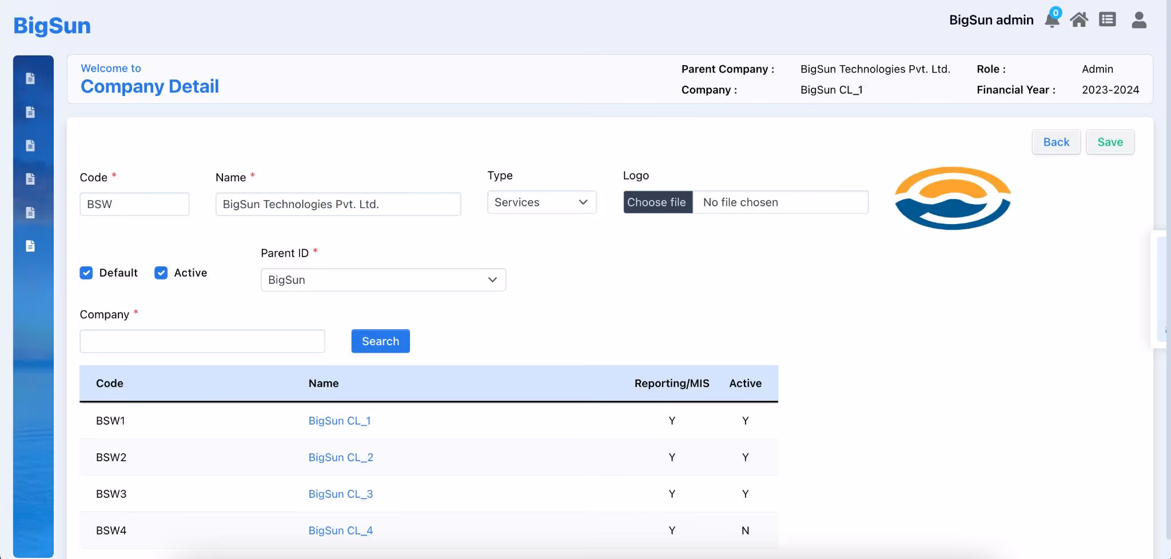Select the BSW4 code cell

pos(111,530)
